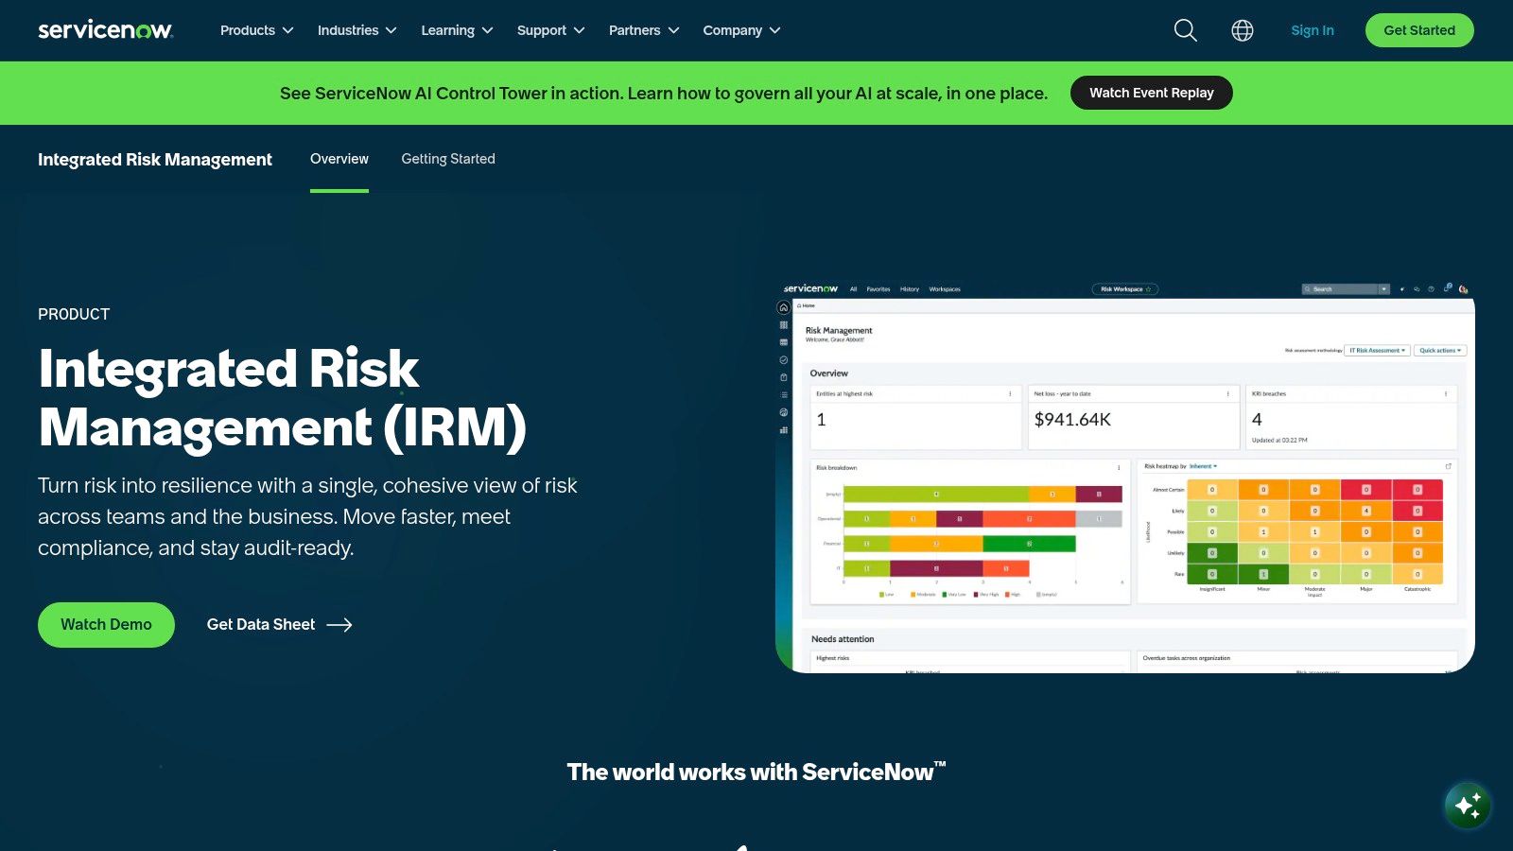Open the AI sparkle chat assistant
Screen dimensions: 1513x851
click(x=1468, y=806)
